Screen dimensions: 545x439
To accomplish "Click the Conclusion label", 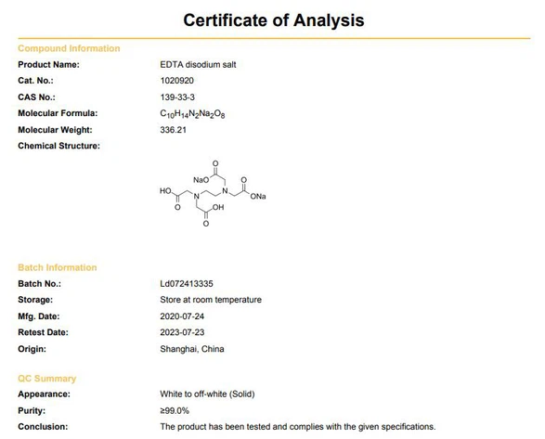I will coord(43,427).
